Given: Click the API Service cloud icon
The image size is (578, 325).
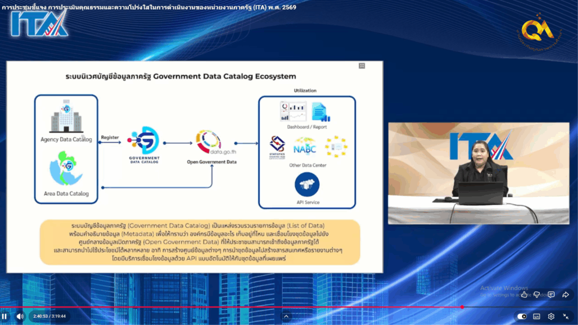Looking at the screenshot, I should [307, 185].
